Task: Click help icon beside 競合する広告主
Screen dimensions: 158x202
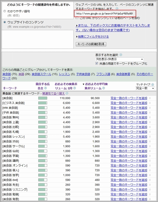Action: pyautogui.click(x=45, y=88)
